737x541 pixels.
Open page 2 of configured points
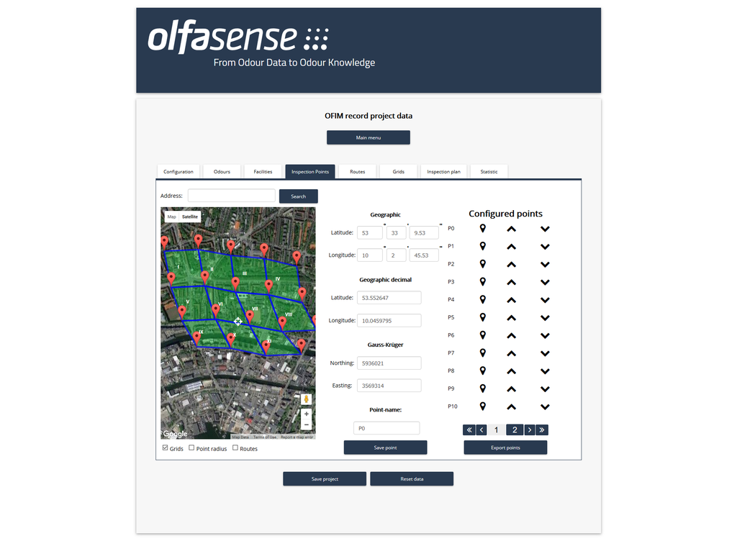tap(515, 430)
